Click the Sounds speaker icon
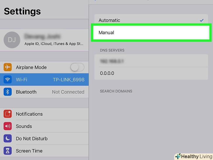Screen dimensions: 213x160 point(8,126)
